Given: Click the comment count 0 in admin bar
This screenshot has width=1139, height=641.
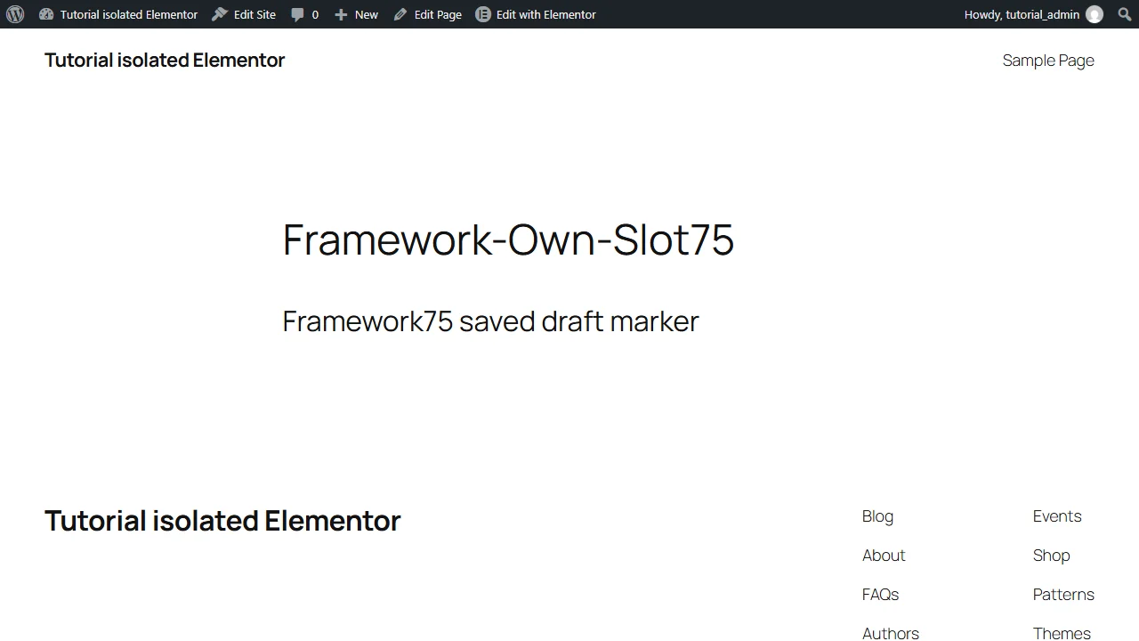Looking at the screenshot, I should coord(315,15).
